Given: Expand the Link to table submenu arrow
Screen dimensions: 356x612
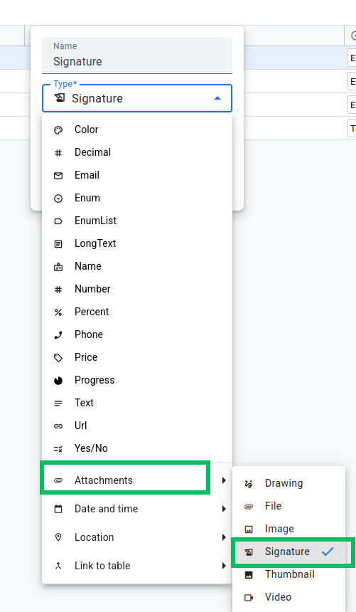Looking at the screenshot, I should [x=224, y=566].
